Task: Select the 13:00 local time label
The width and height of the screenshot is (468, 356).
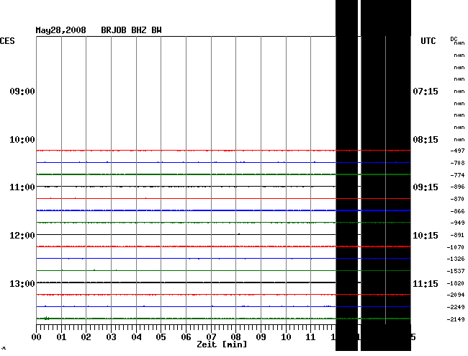Action: tap(22, 283)
